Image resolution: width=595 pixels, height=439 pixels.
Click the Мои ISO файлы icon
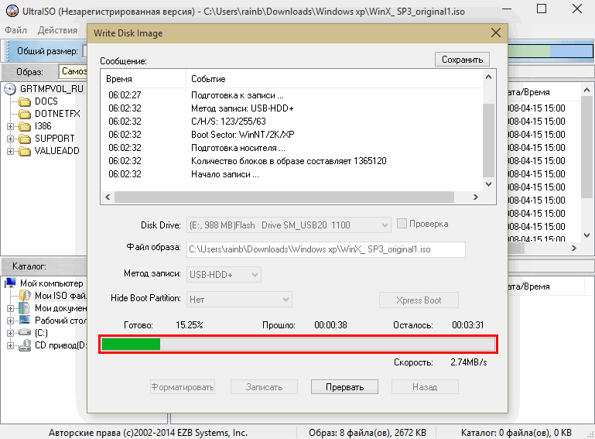[x=25, y=296]
